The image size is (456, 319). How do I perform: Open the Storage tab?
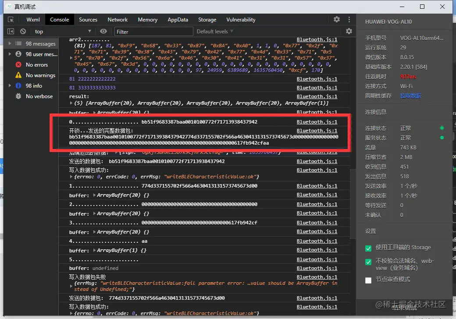coord(207,20)
